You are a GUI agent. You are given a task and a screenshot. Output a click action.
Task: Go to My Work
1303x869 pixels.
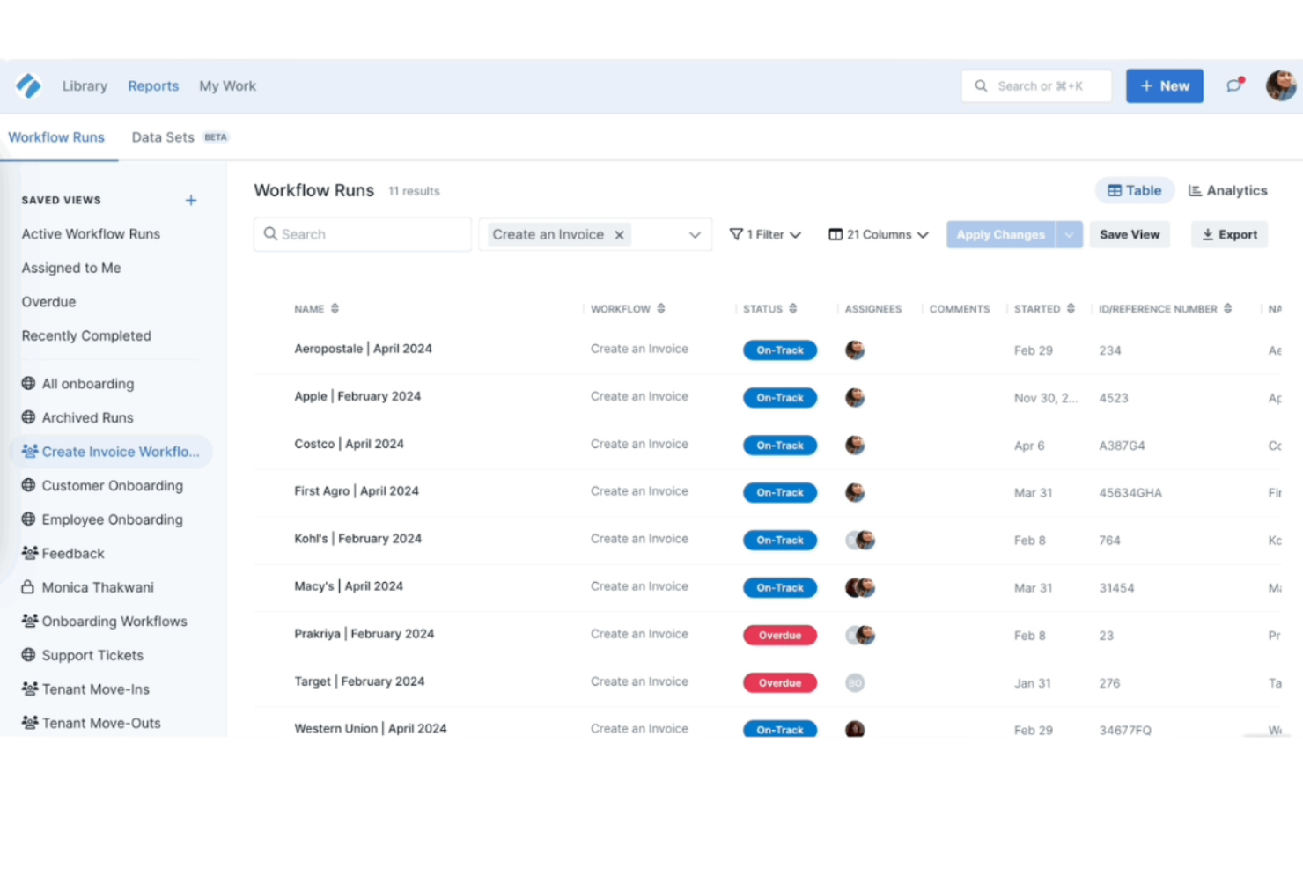(227, 85)
